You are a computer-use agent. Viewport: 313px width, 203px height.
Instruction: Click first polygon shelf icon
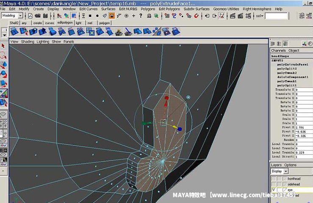(14, 31)
